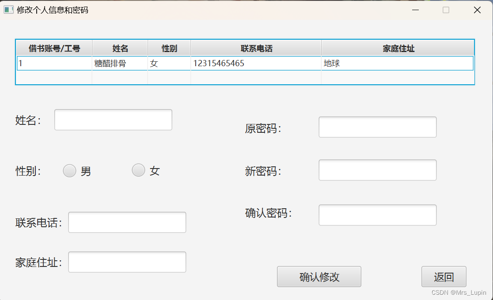
Task: Click the 确认修改 button
Action: tap(319, 277)
